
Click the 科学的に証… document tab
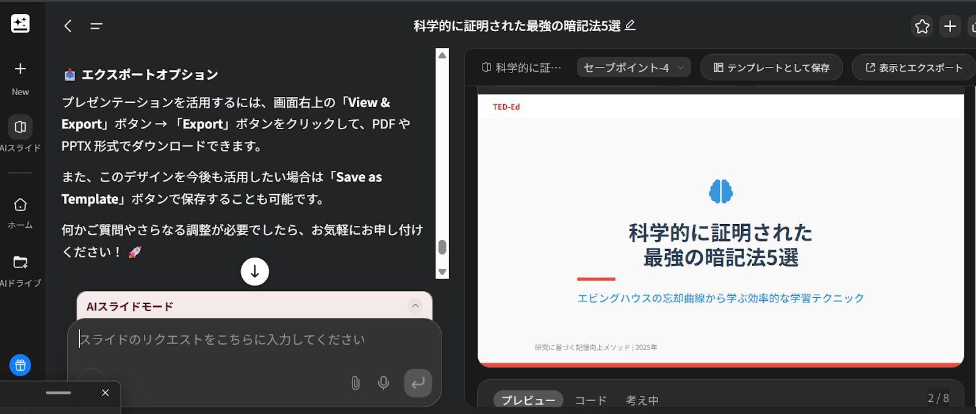[x=522, y=68]
